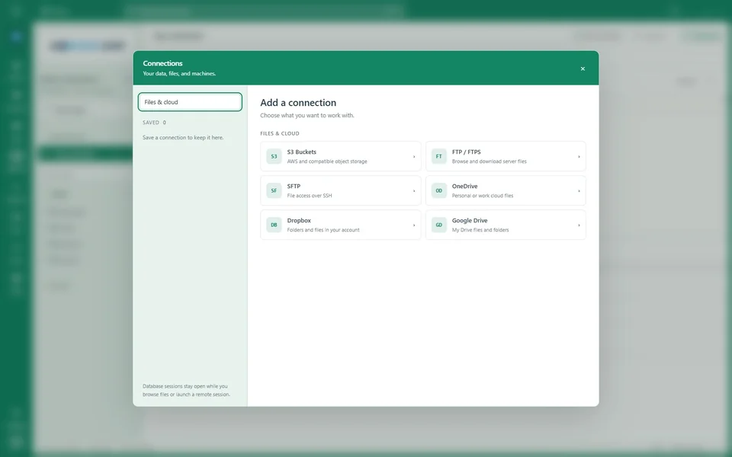
Task: Select the SFTP title text
Action: [294, 186]
